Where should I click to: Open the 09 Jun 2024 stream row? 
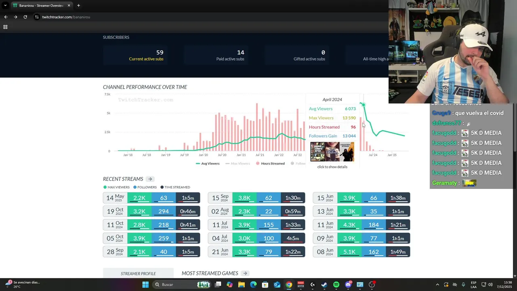click(361, 238)
